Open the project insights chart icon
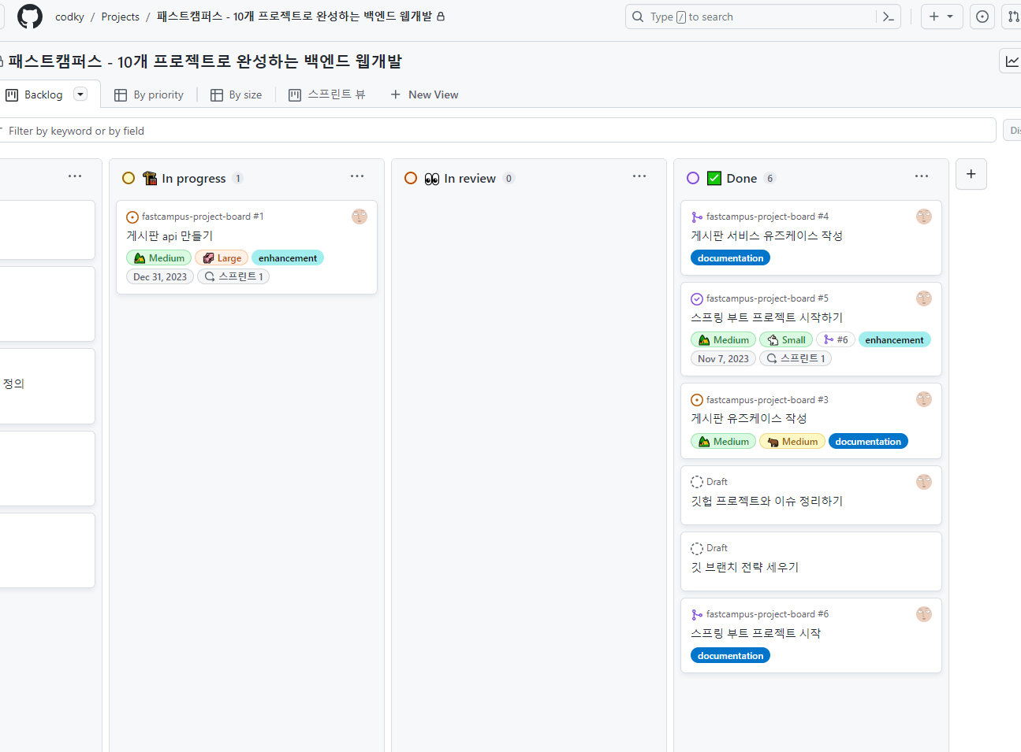The image size is (1021, 752). [x=1012, y=61]
